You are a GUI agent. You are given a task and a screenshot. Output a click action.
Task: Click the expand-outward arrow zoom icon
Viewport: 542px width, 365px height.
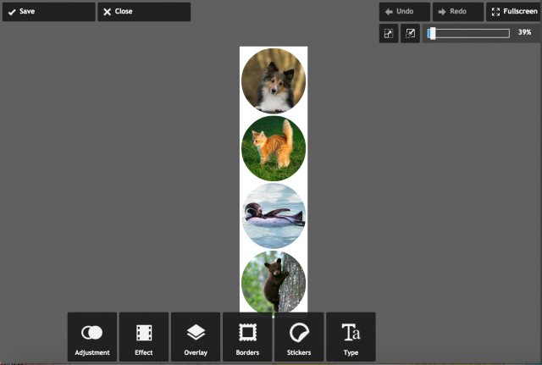point(389,33)
